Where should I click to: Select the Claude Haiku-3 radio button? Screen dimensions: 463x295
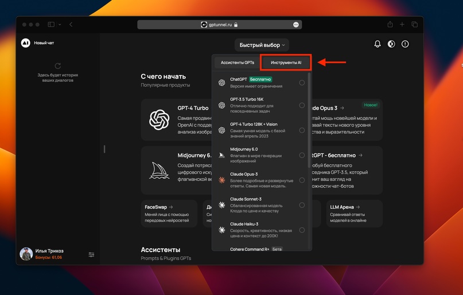point(302,230)
